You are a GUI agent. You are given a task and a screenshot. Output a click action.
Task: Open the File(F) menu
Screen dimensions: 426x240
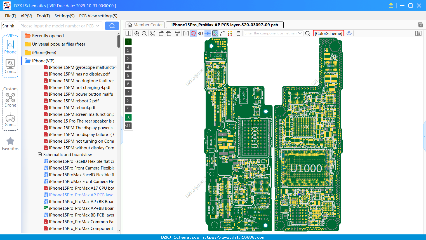coord(11,16)
